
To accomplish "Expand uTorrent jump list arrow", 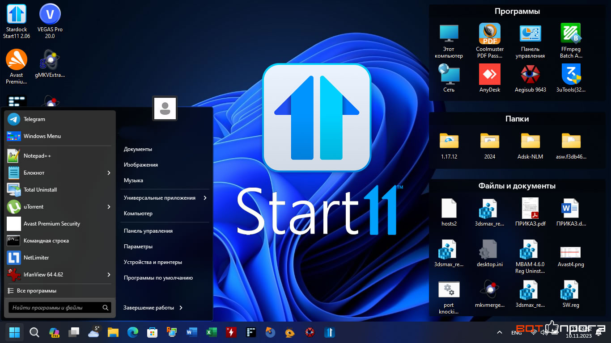I will (109, 207).
